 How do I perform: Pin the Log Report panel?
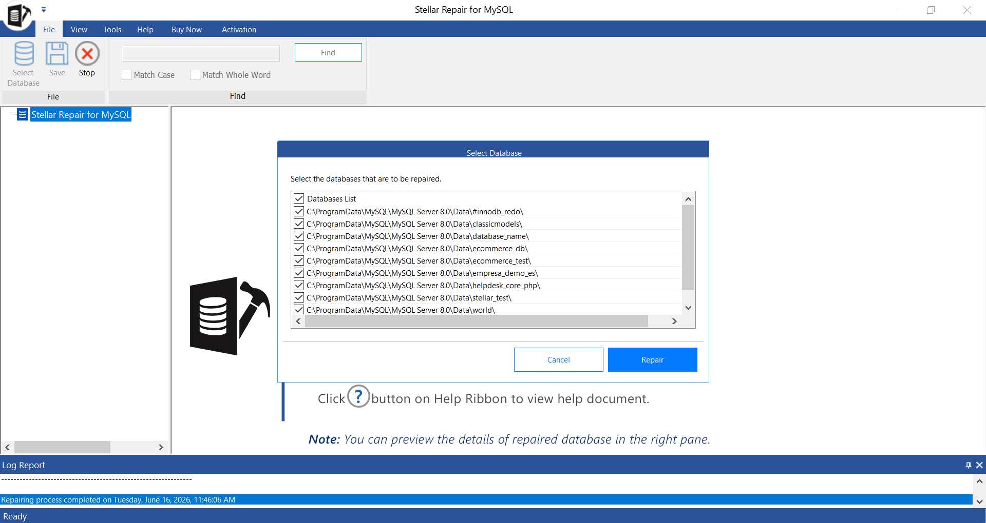pos(969,465)
